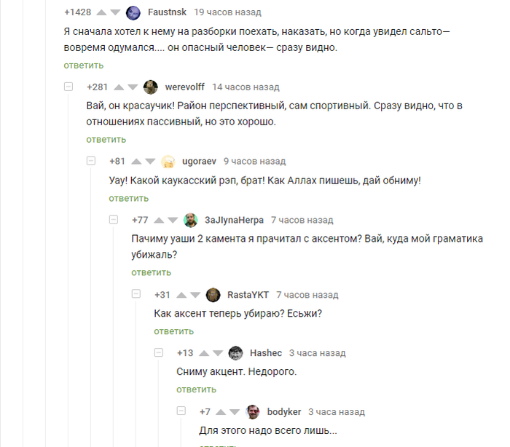Collapse bodyker's reply branch
Screen dimensions: 510x447
click(x=181, y=411)
